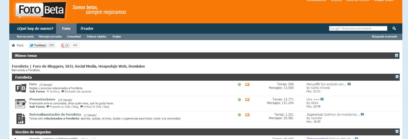Go to last post icon after Uno +++
The image size is (408, 139).
(x=322, y=99)
